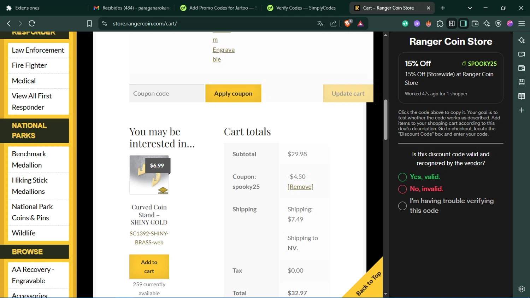Open the browser profile avatar
This screenshot has height=298, width=530.
[x=510, y=23]
